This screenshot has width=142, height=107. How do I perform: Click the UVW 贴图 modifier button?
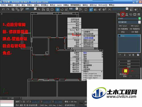pos(135,32)
